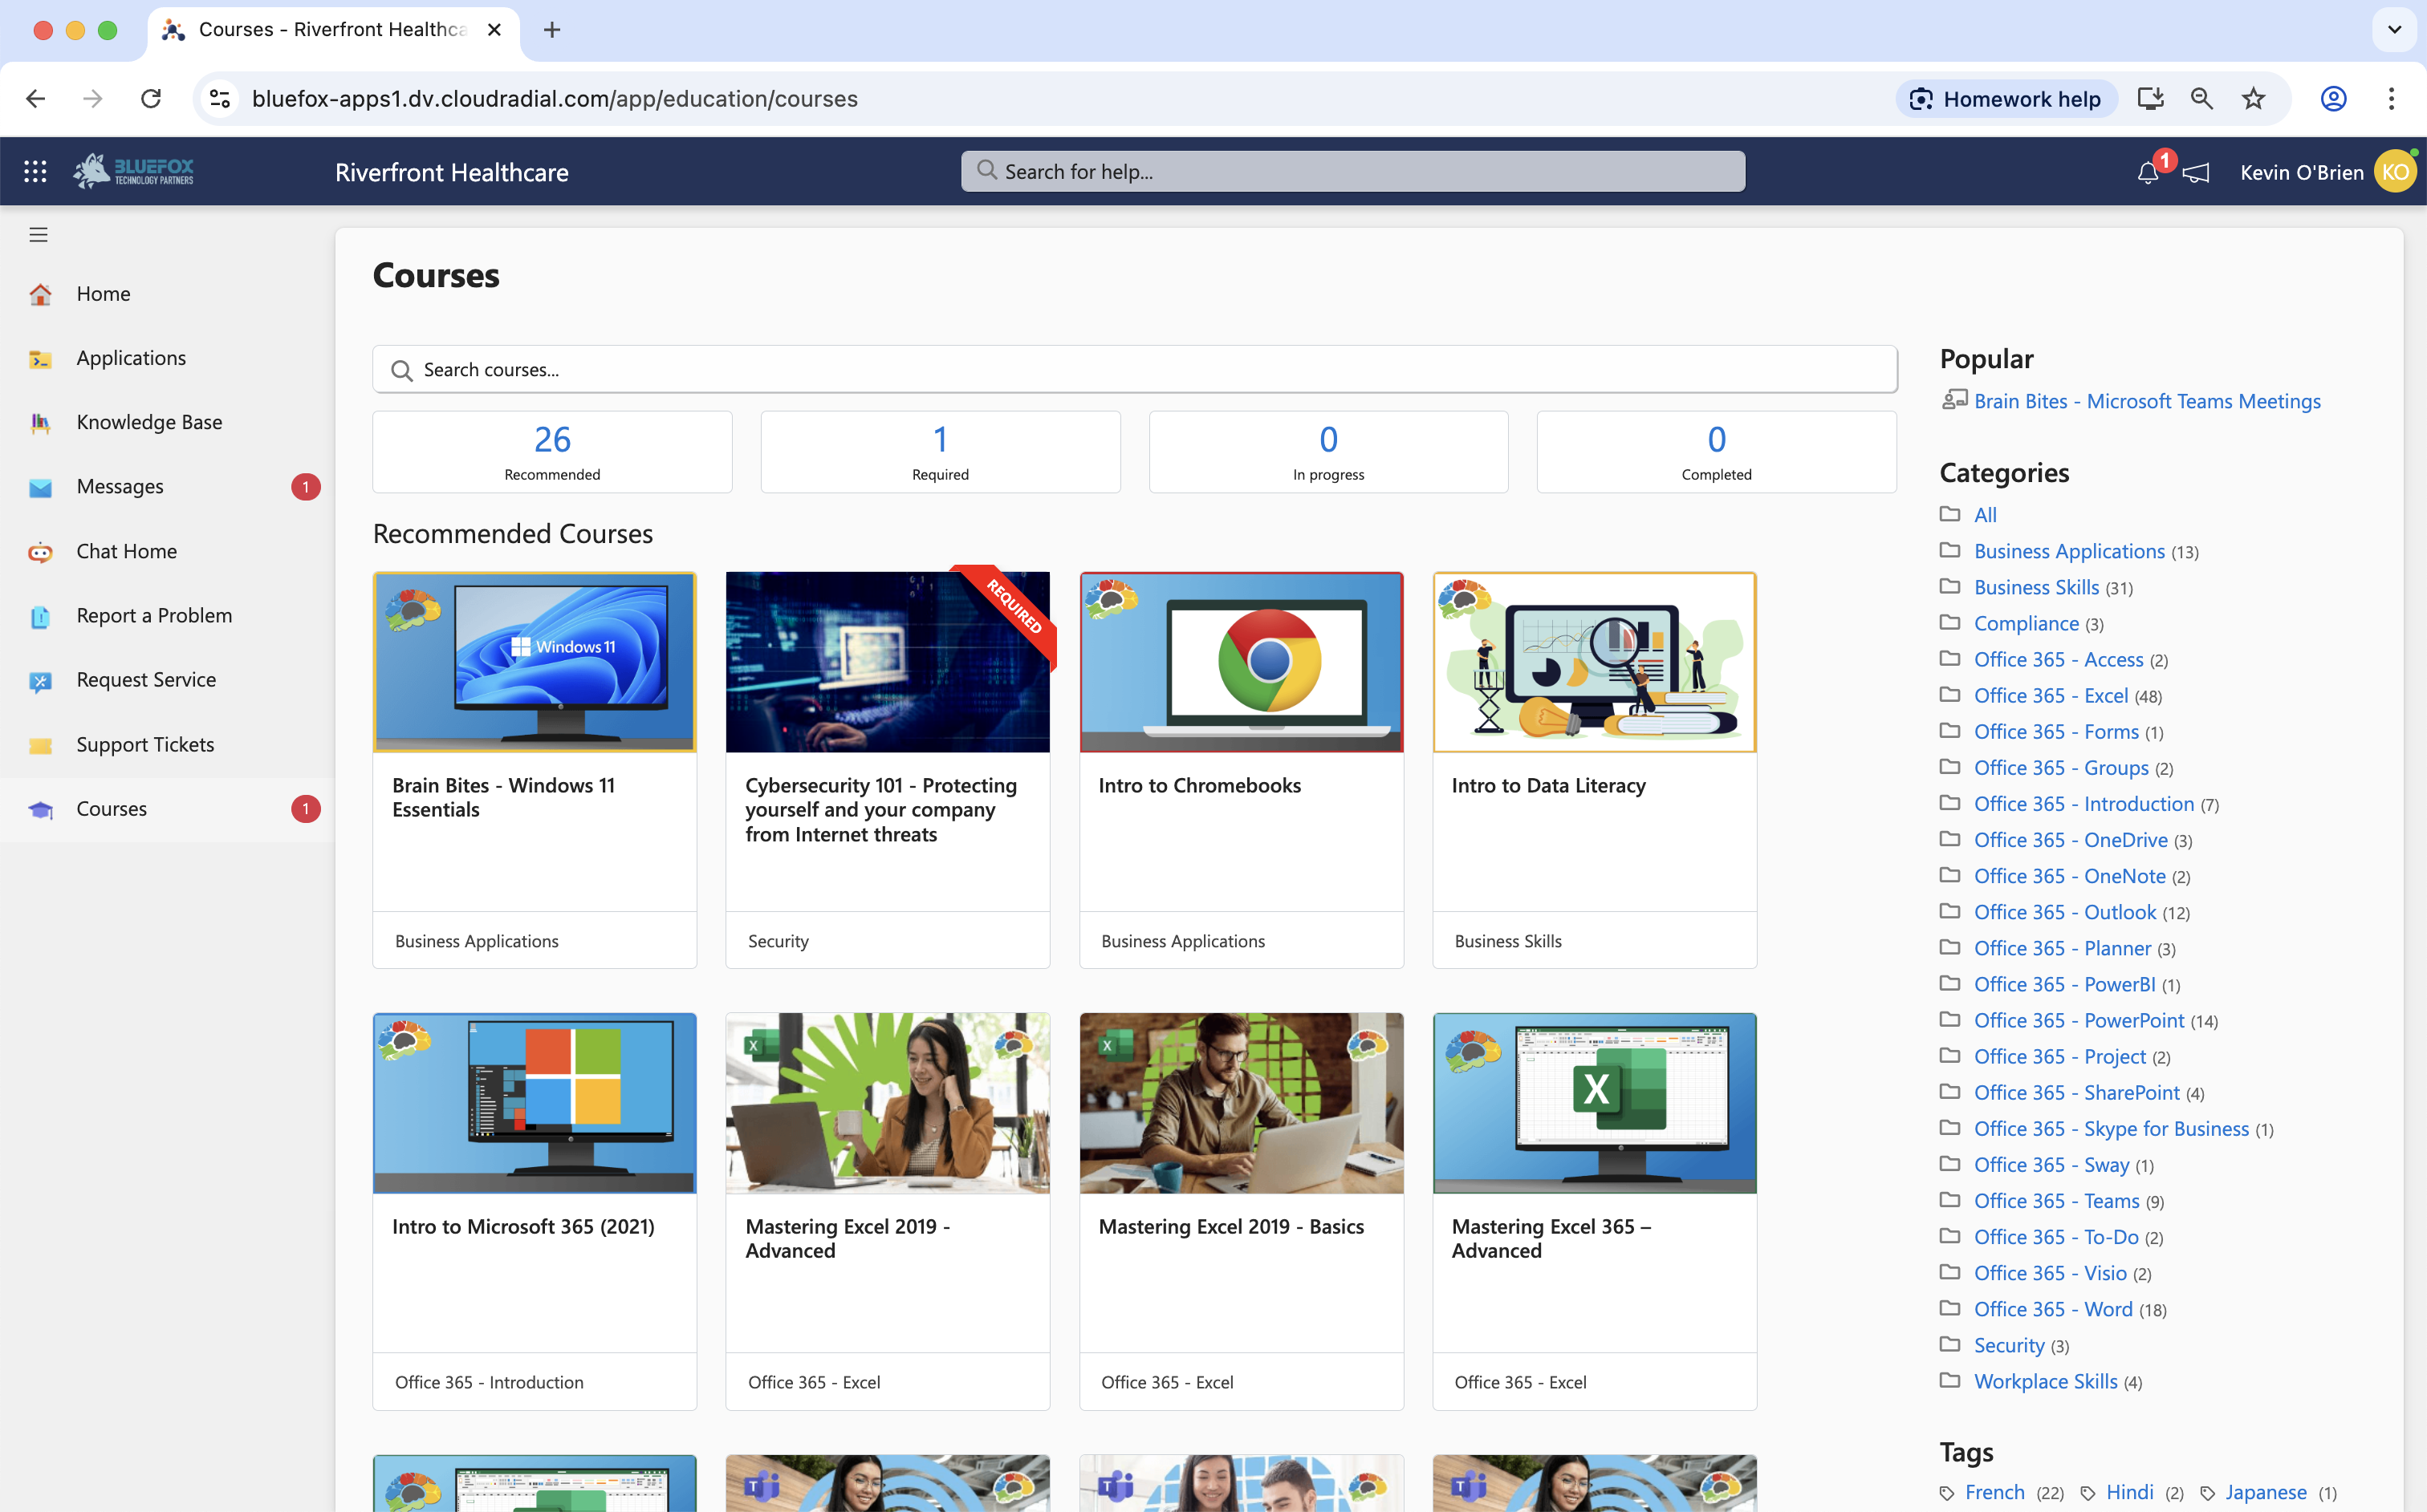This screenshot has width=2427, height=1512.
Task: Collapse the sidebar with hamburger icon
Action: click(39, 235)
